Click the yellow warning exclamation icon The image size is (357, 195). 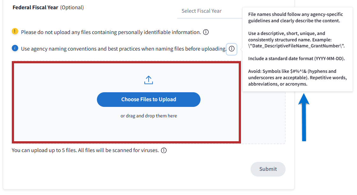[15, 31]
